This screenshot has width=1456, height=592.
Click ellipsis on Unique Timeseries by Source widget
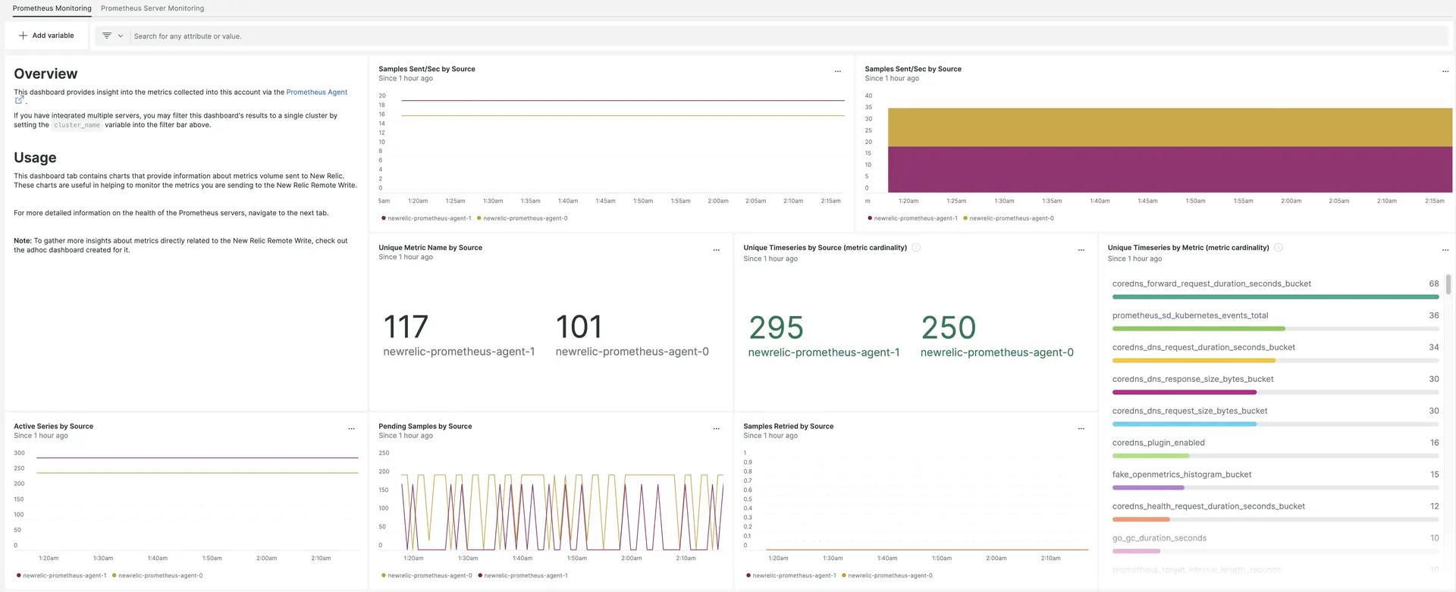click(1081, 250)
